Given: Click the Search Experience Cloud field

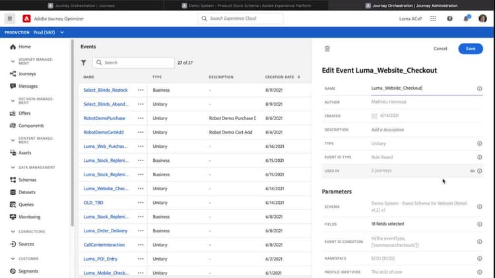Looking at the screenshot, I should point(240,18).
